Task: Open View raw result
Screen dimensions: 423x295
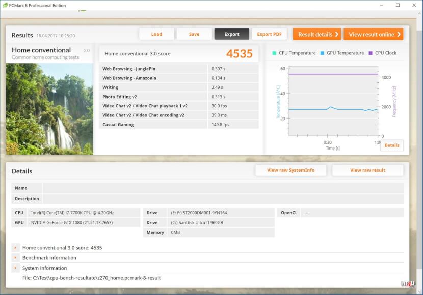Action: 367,170
